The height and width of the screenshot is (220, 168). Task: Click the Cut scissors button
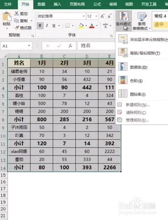click(x=21, y=14)
